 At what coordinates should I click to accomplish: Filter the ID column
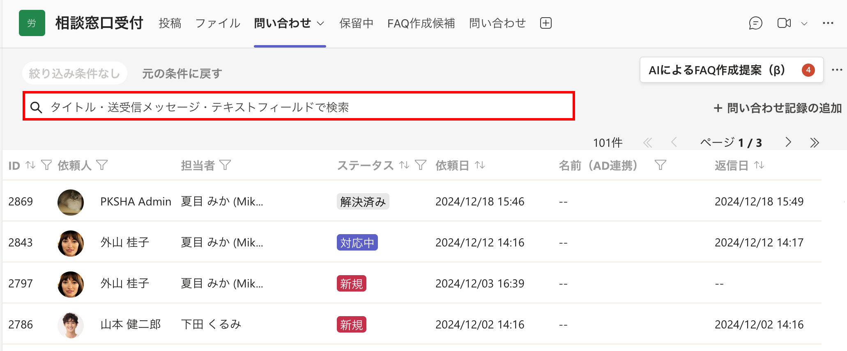(x=46, y=165)
